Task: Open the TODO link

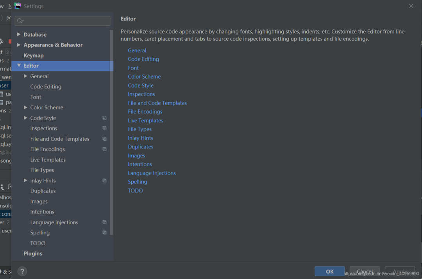Action: pyautogui.click(x=135, y=190)
